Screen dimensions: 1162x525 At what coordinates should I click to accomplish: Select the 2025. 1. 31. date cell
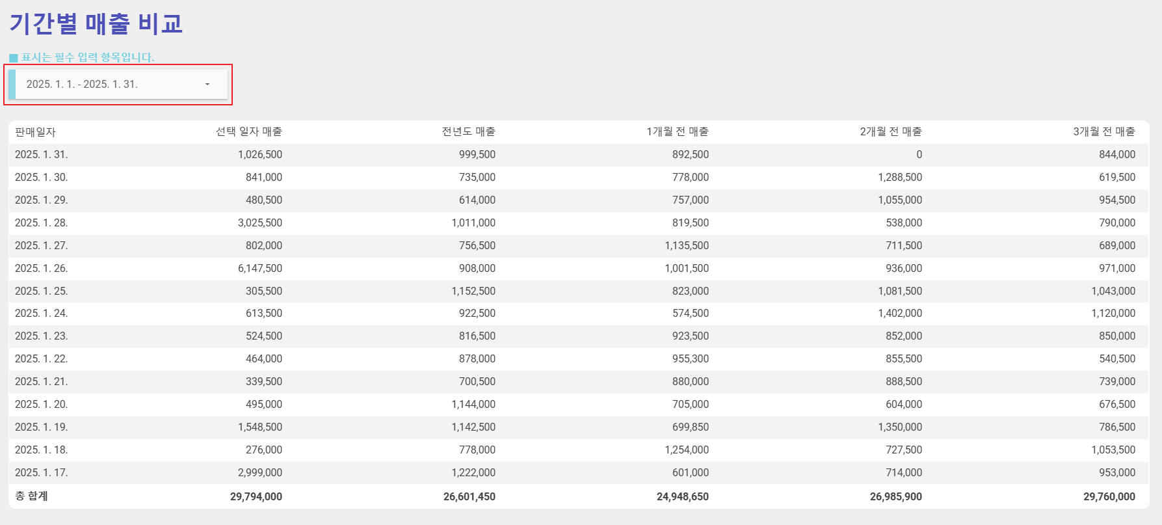tap(42, 155)
